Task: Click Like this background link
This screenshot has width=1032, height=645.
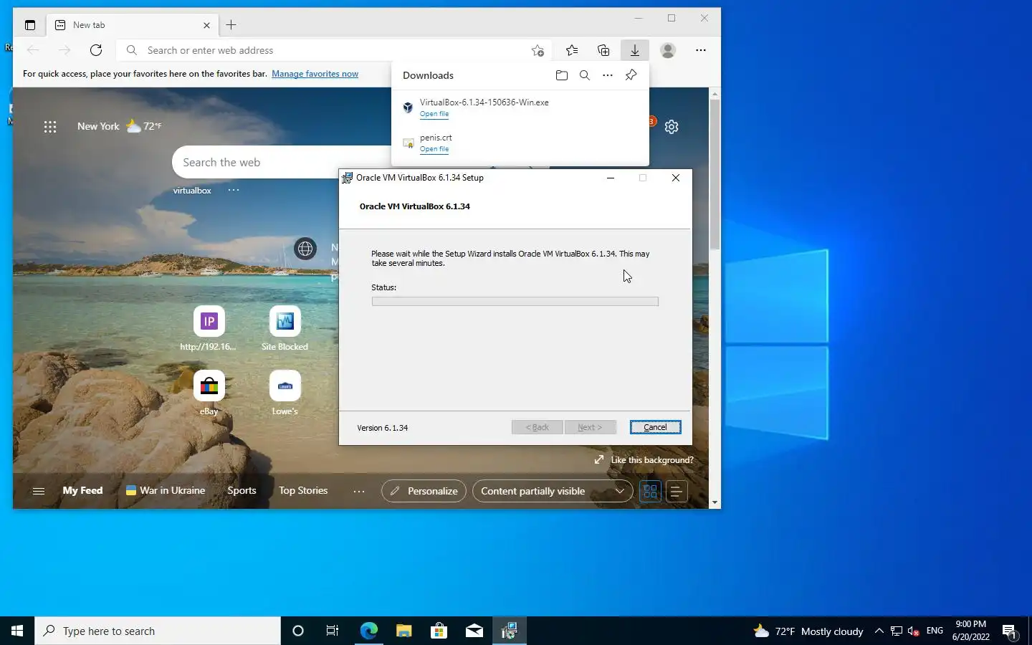Action: 644,459
